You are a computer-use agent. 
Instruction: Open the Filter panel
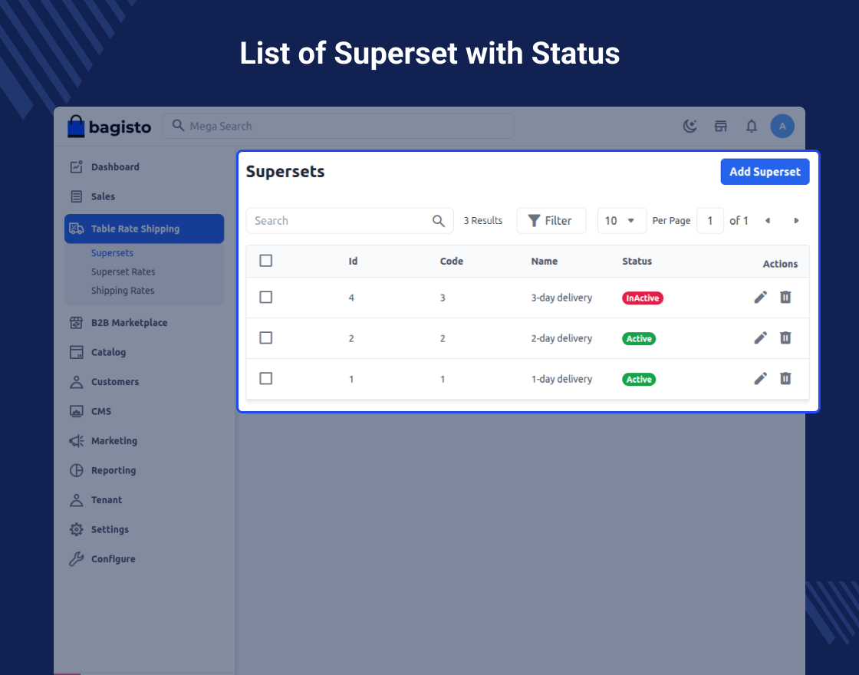(x=551, y=221)
